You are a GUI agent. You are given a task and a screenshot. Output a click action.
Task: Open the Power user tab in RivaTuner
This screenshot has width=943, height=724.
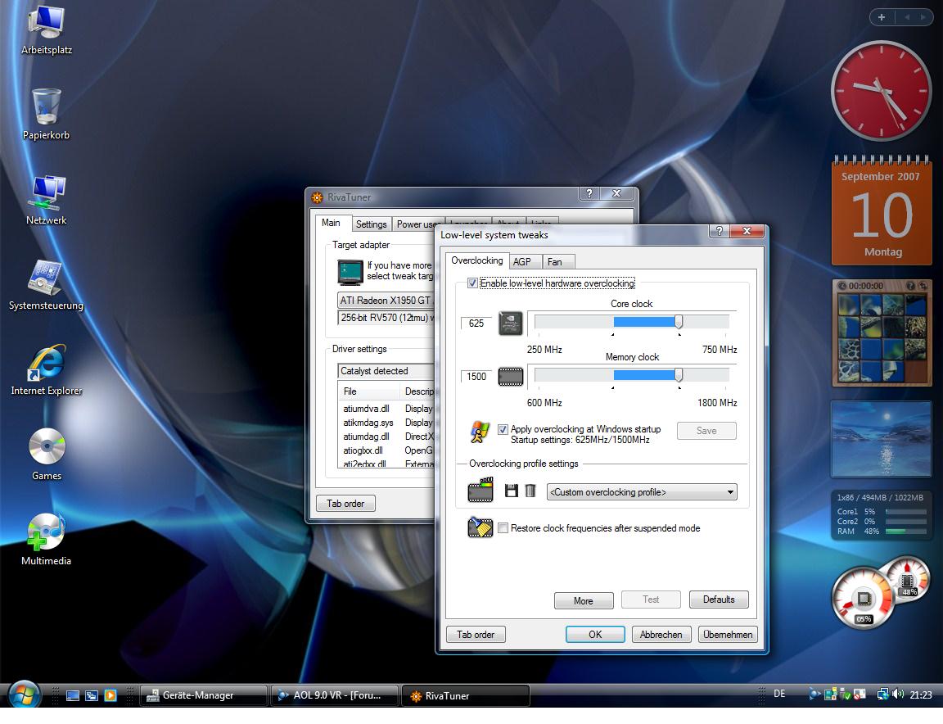point(417,224)
